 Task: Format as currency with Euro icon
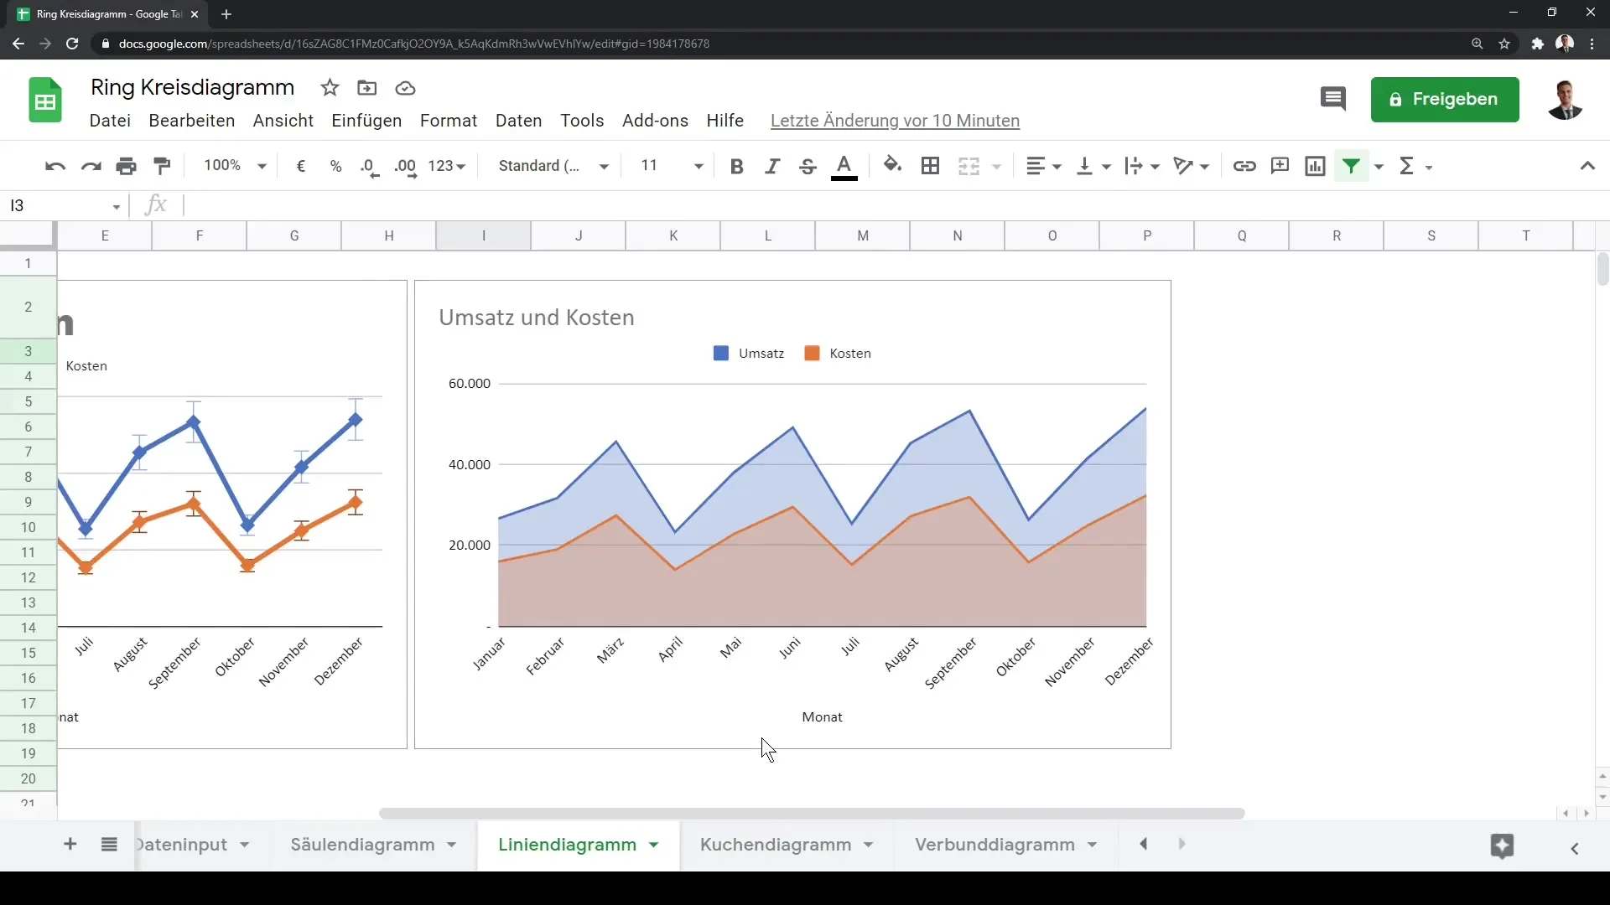[x=301, y=166]
